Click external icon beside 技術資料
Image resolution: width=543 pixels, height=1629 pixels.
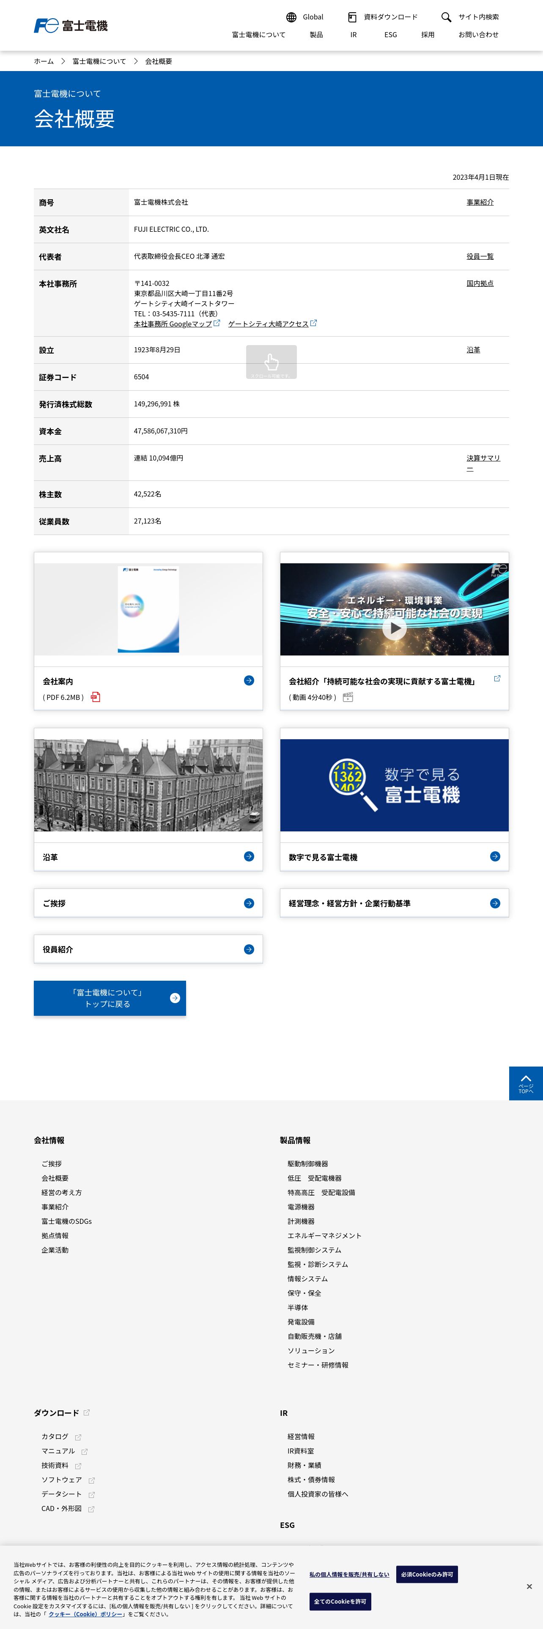78,1466
